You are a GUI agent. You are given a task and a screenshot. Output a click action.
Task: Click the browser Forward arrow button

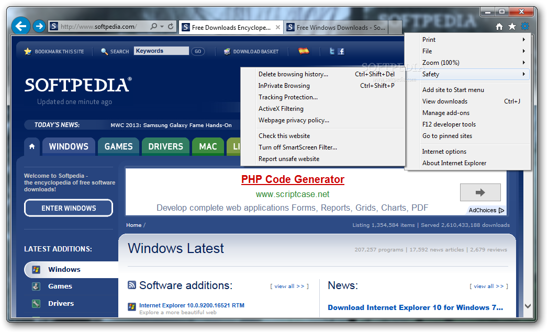tap(39, 26)
